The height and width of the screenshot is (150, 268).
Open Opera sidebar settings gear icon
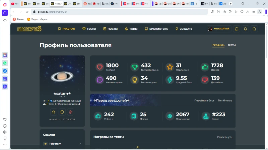click(5, 132)
